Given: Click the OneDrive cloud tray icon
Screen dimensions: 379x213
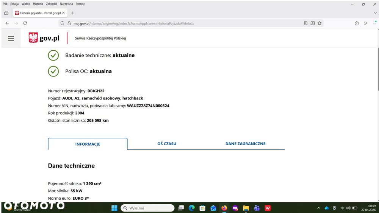Looking at the screenshot, I should [327, 208].
